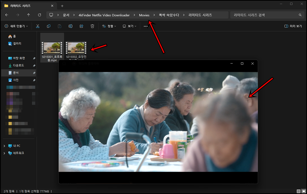Expand chevron after Movies breadcrumb
307x194 pixels.
click(154, 15)
